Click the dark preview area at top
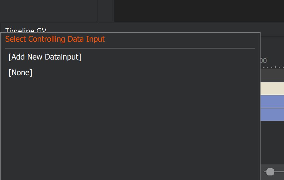Image resolution: width=284 pixels, height=180 pixels. point(199,10)
